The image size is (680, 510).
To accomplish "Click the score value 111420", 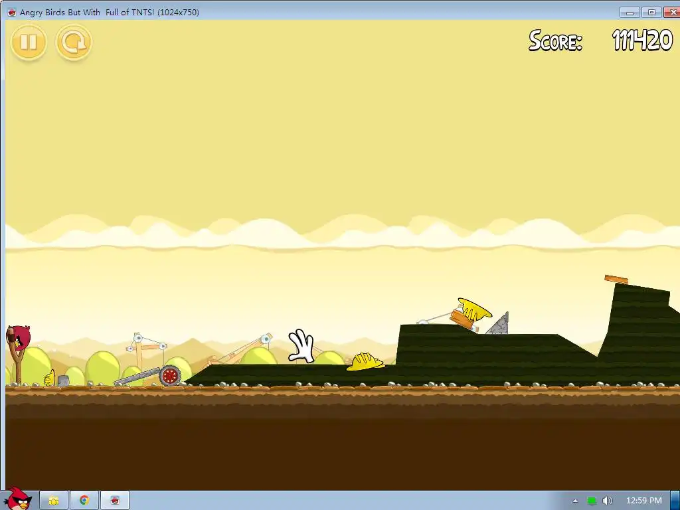I will 642,41.
